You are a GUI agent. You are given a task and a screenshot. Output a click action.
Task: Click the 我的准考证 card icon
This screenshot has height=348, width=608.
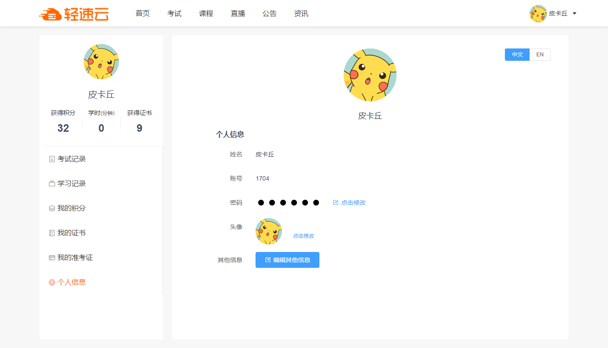(x=52, y=258)
